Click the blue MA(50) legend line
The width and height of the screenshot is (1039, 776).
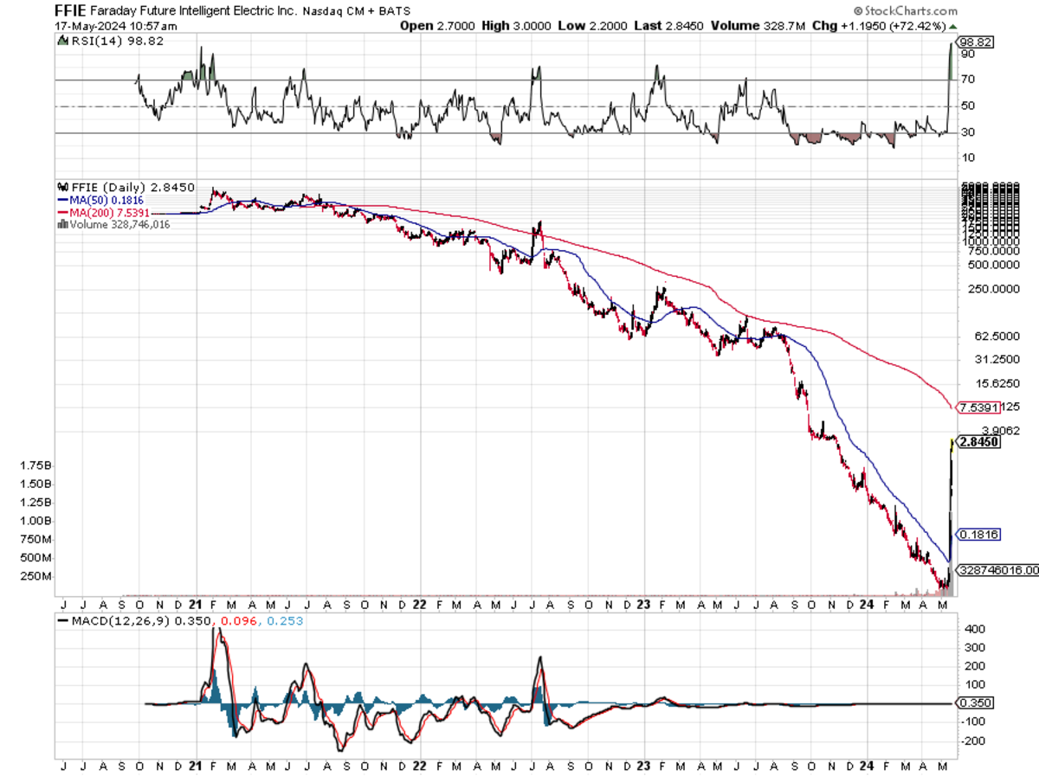pos(61,200)
